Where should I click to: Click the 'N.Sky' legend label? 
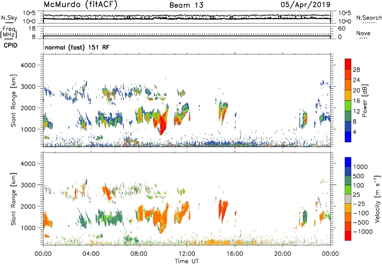(x=9, y=18)
